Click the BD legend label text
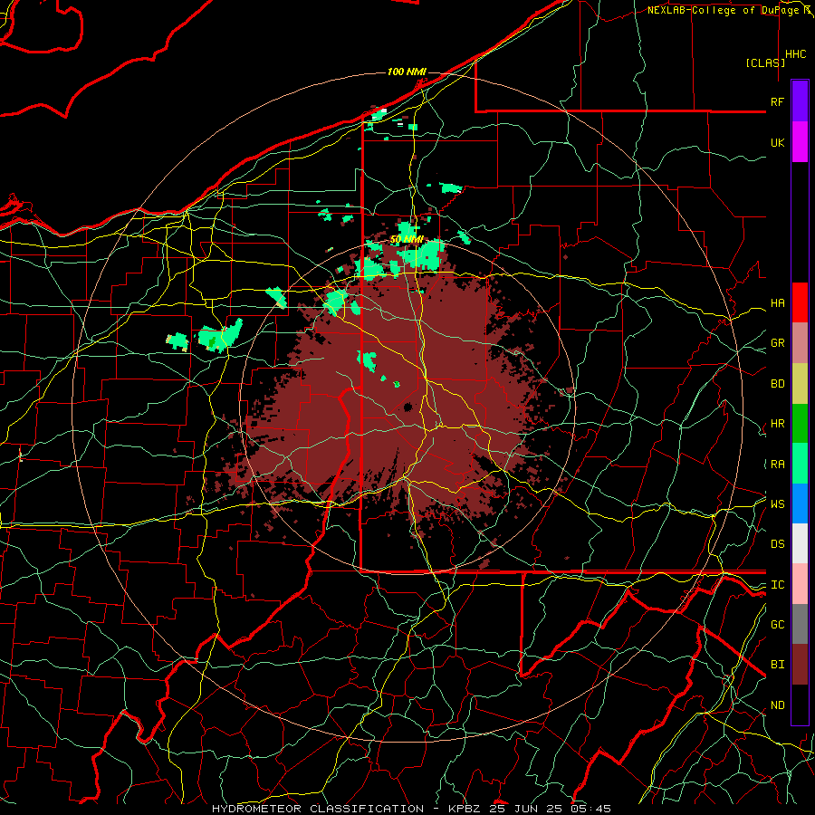The height and width of the screenshot is (815, 815). (777, 384)
